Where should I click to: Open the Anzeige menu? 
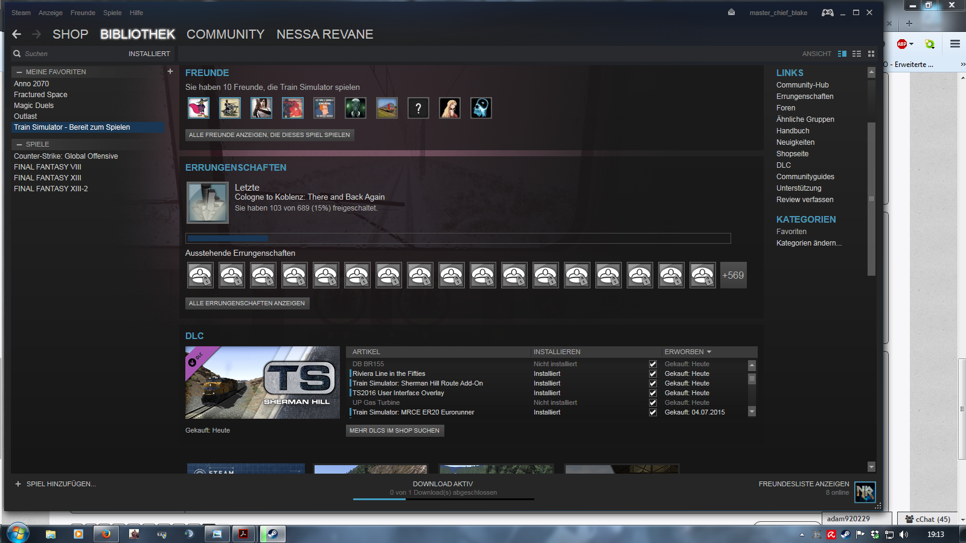(51, 13)
